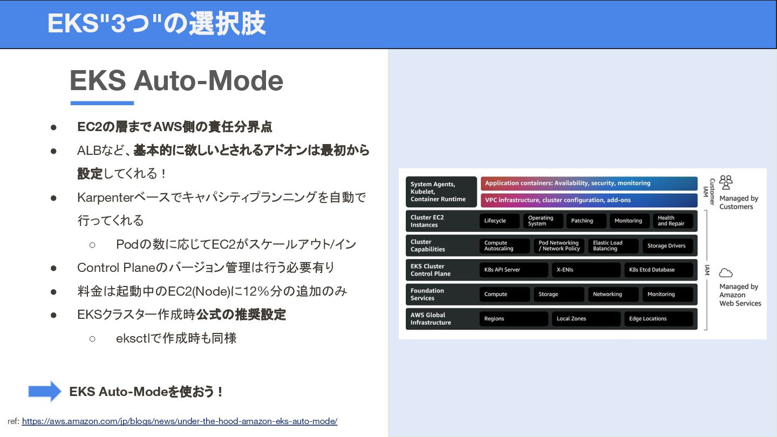This screenshot has width=777, height=437.
Task: Click the VPC infrastructure, cluster configuration banner
Action: click(589, 200)
